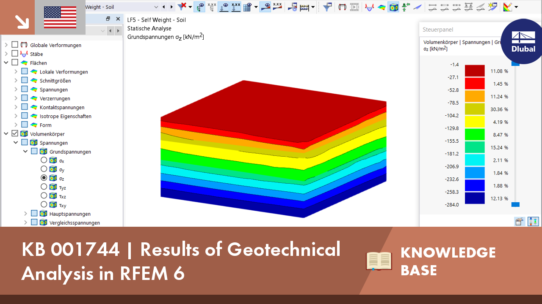Viewport: 542px width, 304px height.
Task: Click the red x.xx section values icon
Action: click(x=277, y=7)
